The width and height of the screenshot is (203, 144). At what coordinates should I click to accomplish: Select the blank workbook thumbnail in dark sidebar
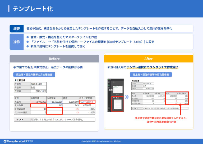click(118, 89)
